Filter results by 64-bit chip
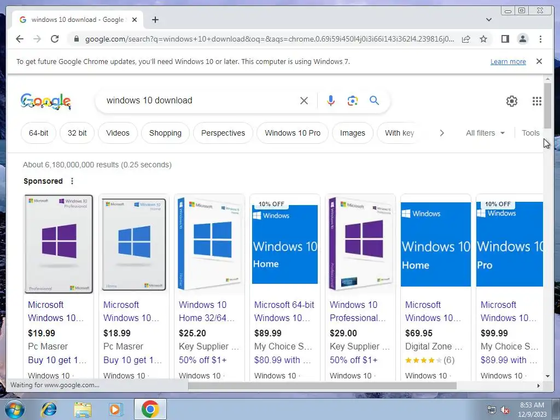Viewport: 560px width, 420px height. (x=39, y=133)
